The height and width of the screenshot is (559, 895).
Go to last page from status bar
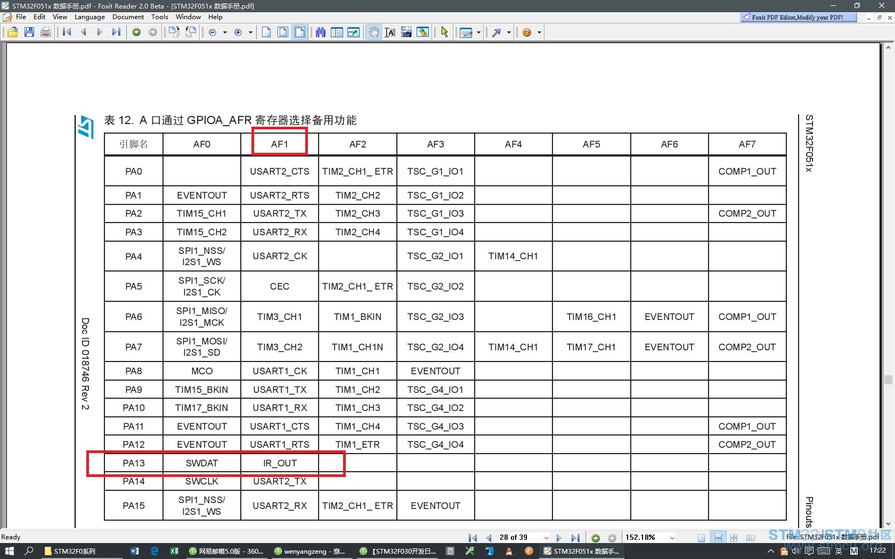pyautogui.click(x=575, y=538)
